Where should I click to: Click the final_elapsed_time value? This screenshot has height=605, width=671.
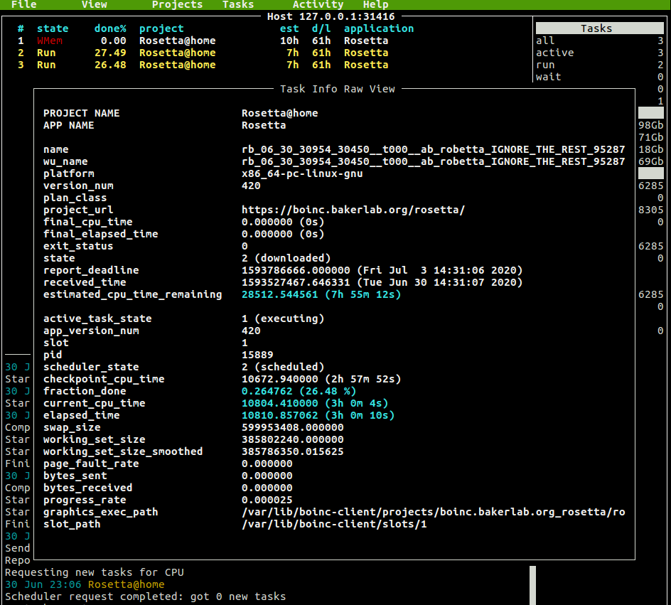coord(283,234)
